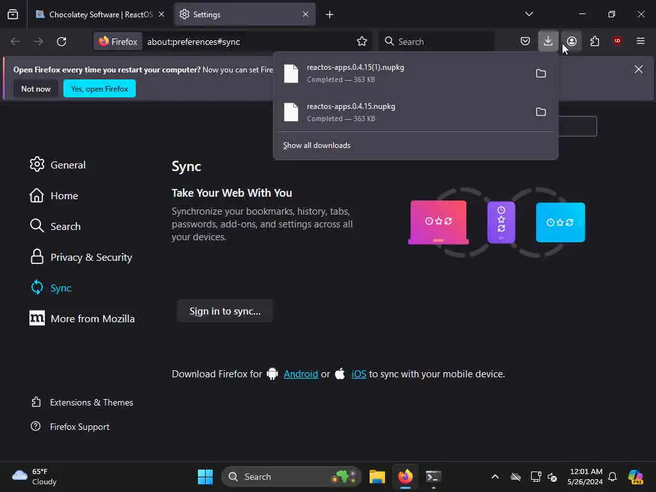Bookmark this page with star icon
This screenshot has width=656, height=492.
pos(362,41)
